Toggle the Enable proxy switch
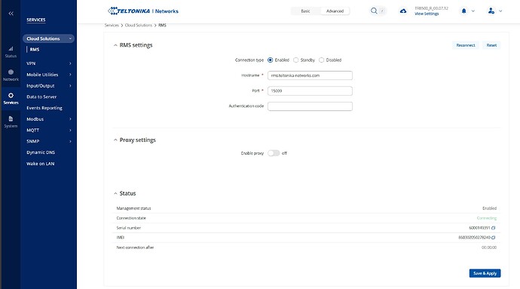Screen dimensions: 520x289 274,153
